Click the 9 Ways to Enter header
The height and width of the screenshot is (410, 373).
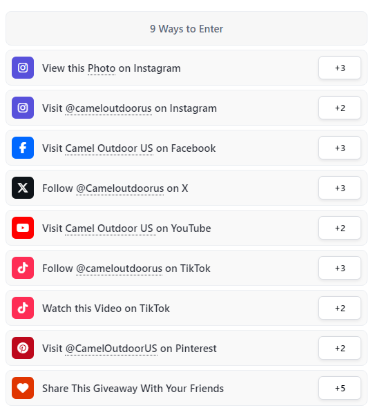pos(186,28)
